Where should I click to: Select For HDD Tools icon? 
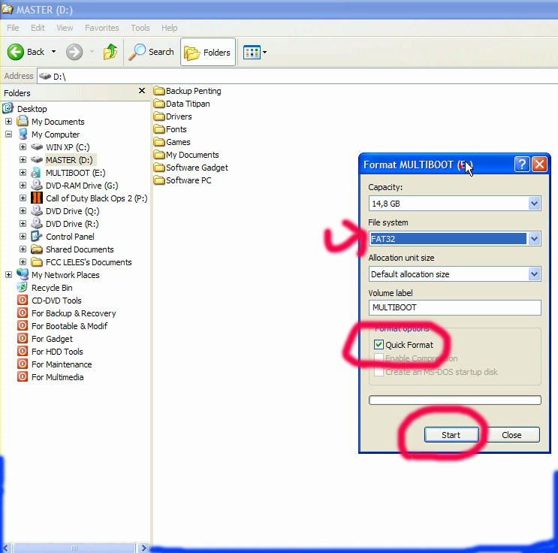coord(23,352)
